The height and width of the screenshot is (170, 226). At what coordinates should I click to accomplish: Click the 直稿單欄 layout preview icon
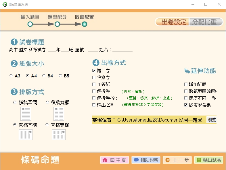(25, 134)
